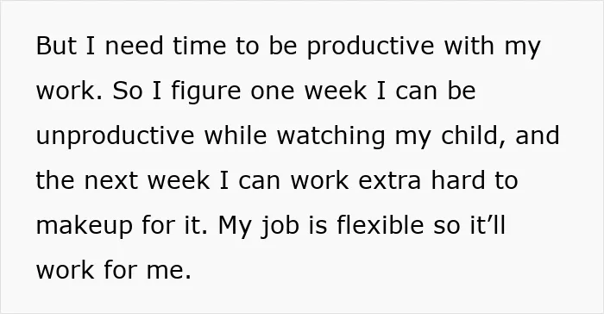Click the word "unproductive" in the paragraph
The width and height of the screenshot is (604, 314).
pos(115,135)
